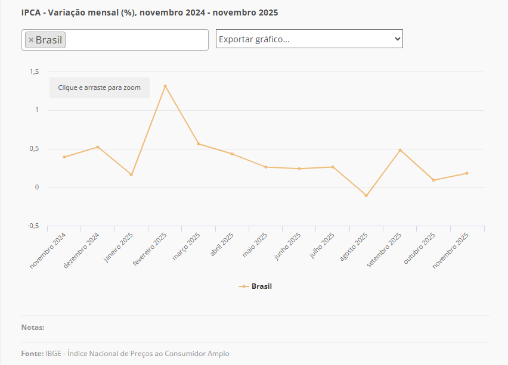
Task: Click the Brasil legend line marker icon
Action: (243, 286)
